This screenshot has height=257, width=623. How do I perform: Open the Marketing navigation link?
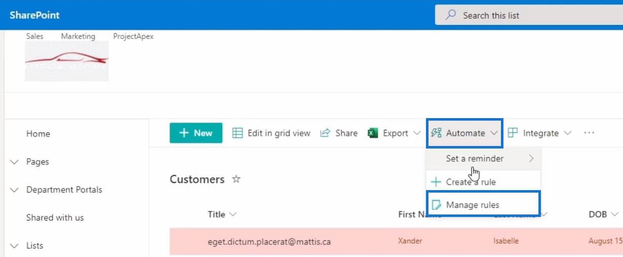point(78,36)
